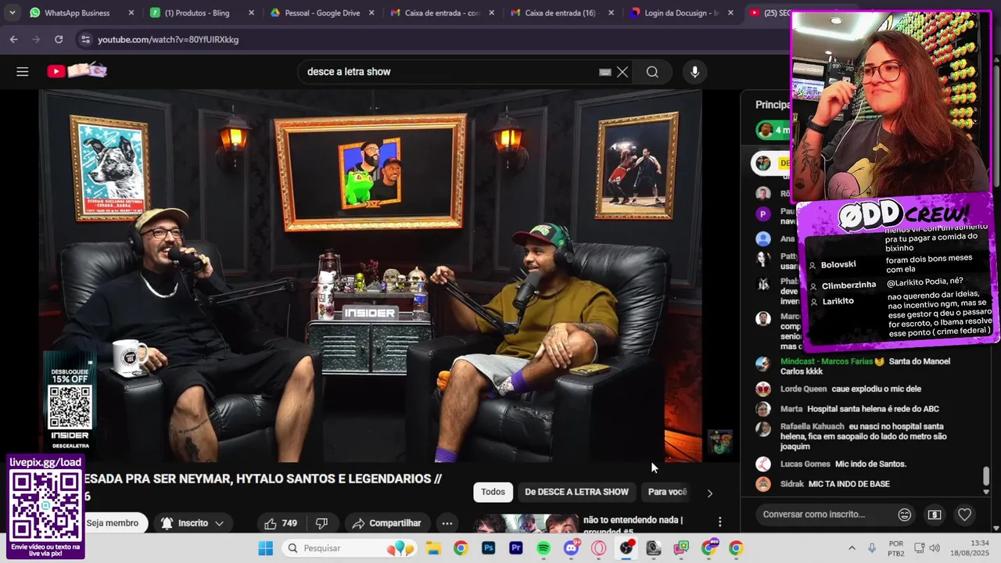1001x563 pixels.
Task: Open more actions menu for video
Action: coord(447,523)
